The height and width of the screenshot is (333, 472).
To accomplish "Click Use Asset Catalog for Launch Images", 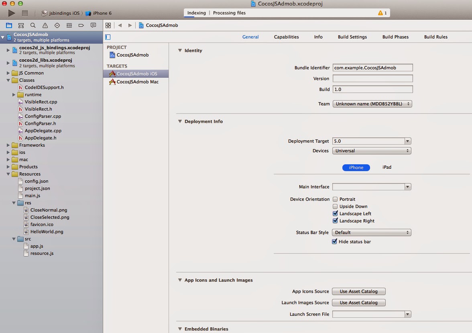I will (358, 303).
